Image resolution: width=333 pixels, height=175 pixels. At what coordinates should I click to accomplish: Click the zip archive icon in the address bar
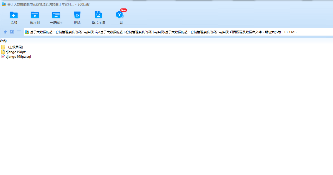[x=27, y=32]
